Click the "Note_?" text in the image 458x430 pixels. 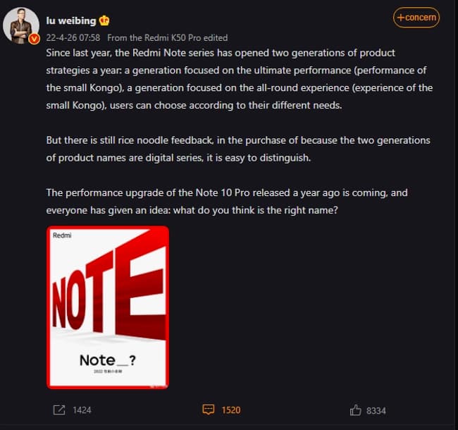(x=107, y=360)
